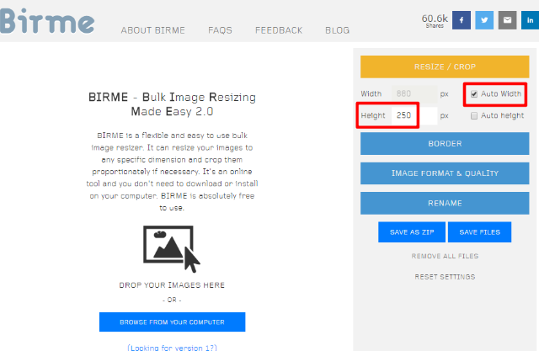Click the Width input field
This screenshot has height=351, width=539.
point(414,93)
